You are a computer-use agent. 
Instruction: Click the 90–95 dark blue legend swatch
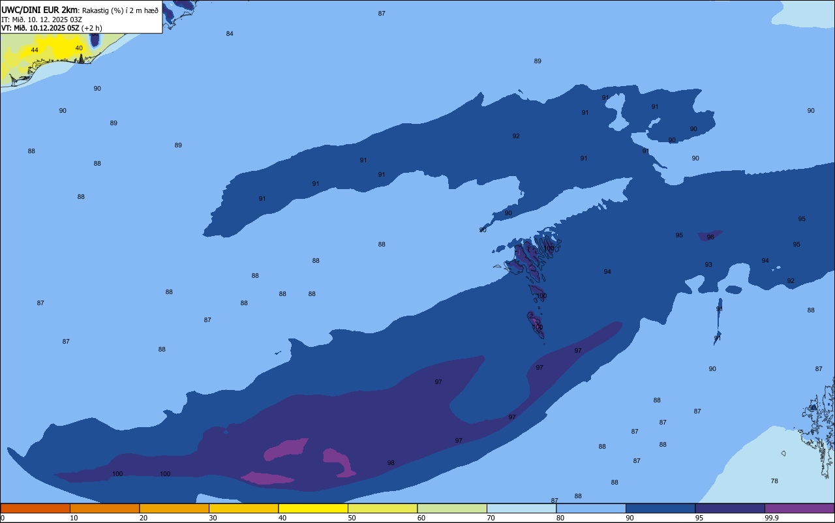[660, 508]
